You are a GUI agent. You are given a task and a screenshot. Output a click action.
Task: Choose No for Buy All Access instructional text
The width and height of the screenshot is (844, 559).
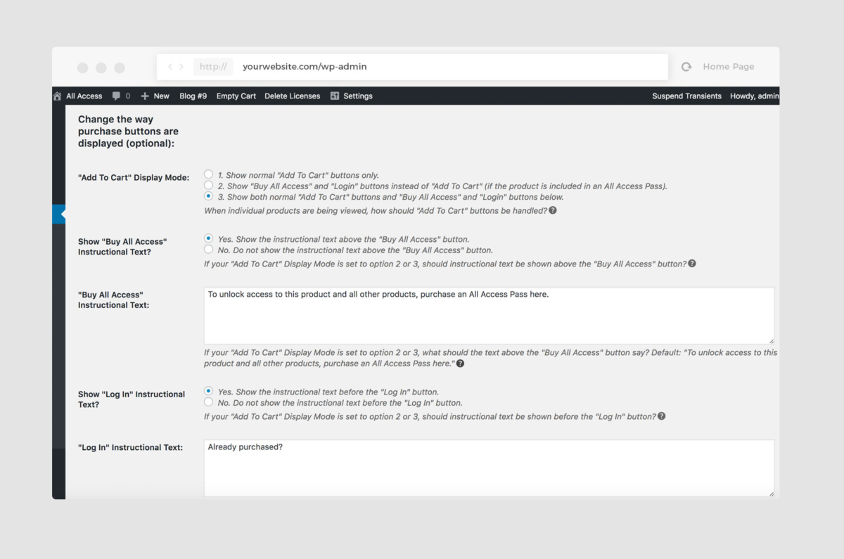(208, 249)
